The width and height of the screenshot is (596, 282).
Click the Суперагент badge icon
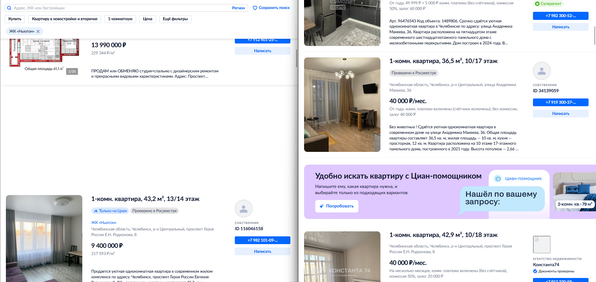(x=537, y=4)
